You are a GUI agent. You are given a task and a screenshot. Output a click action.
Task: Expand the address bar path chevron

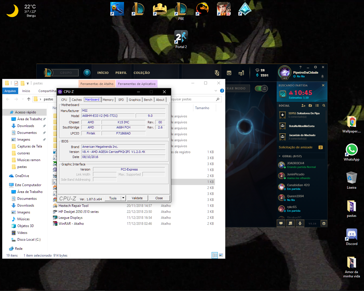[41, 99]
